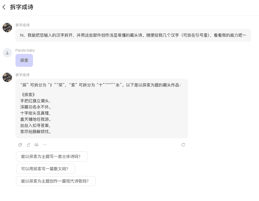The height and width of the screenshot is (201, 259).
Task: Open more options via the three-dot icon
Action: coord(45,145)
